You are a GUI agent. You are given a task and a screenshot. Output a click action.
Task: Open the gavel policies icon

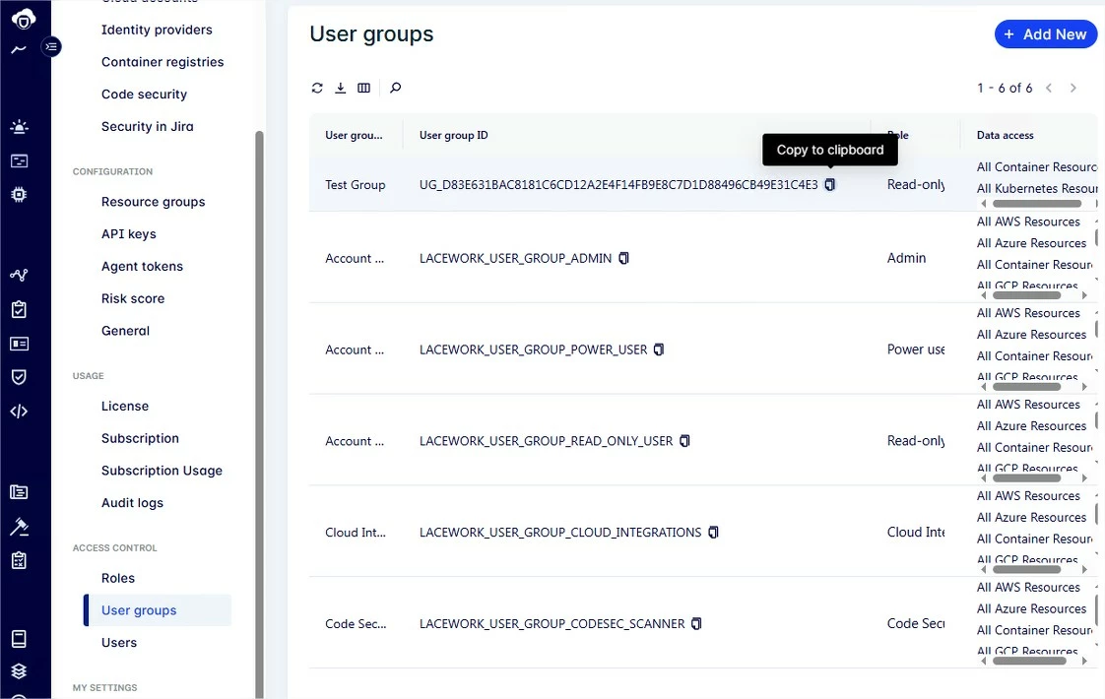coord(19,527)
